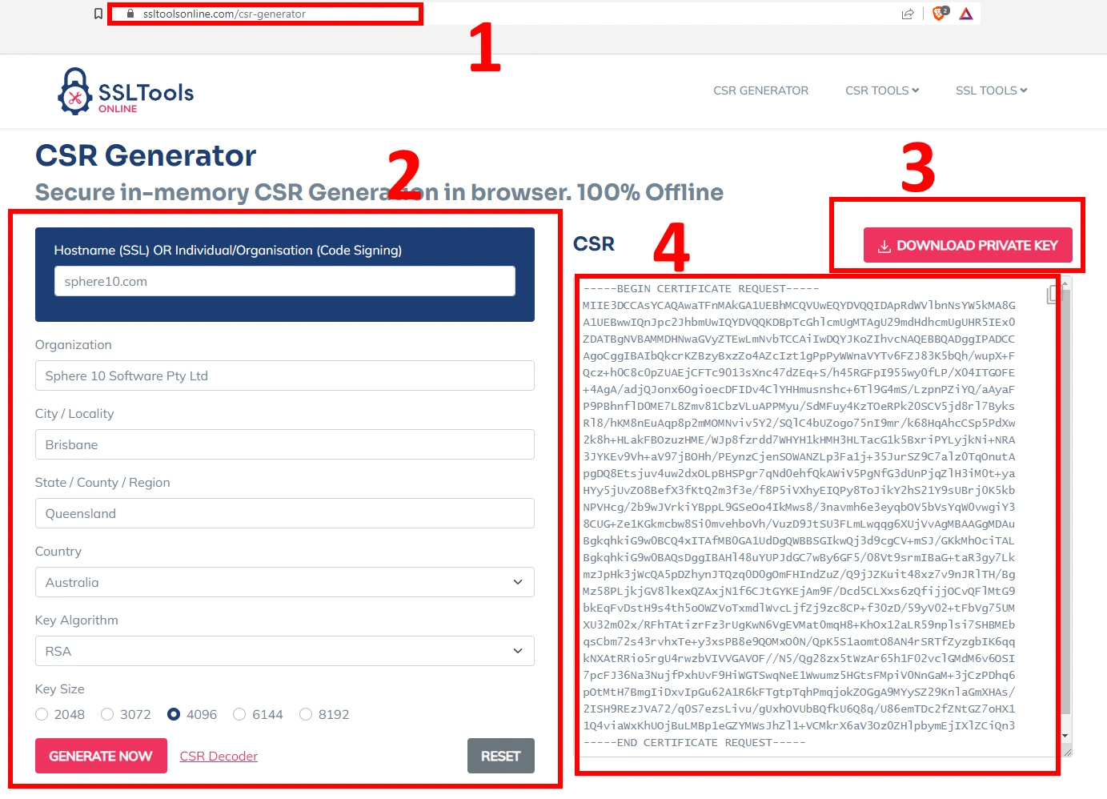The width and height of the screenshot is (1107, 799).
Task: Select the 3072 key size radio button
Action: coord(107,714)
